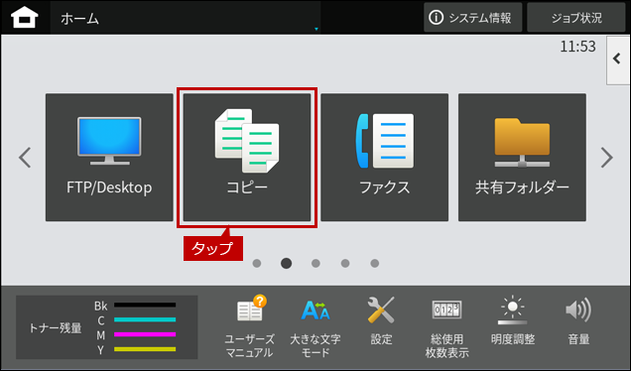
Task: Open 音量 volume control
Action: coord(578,322)
